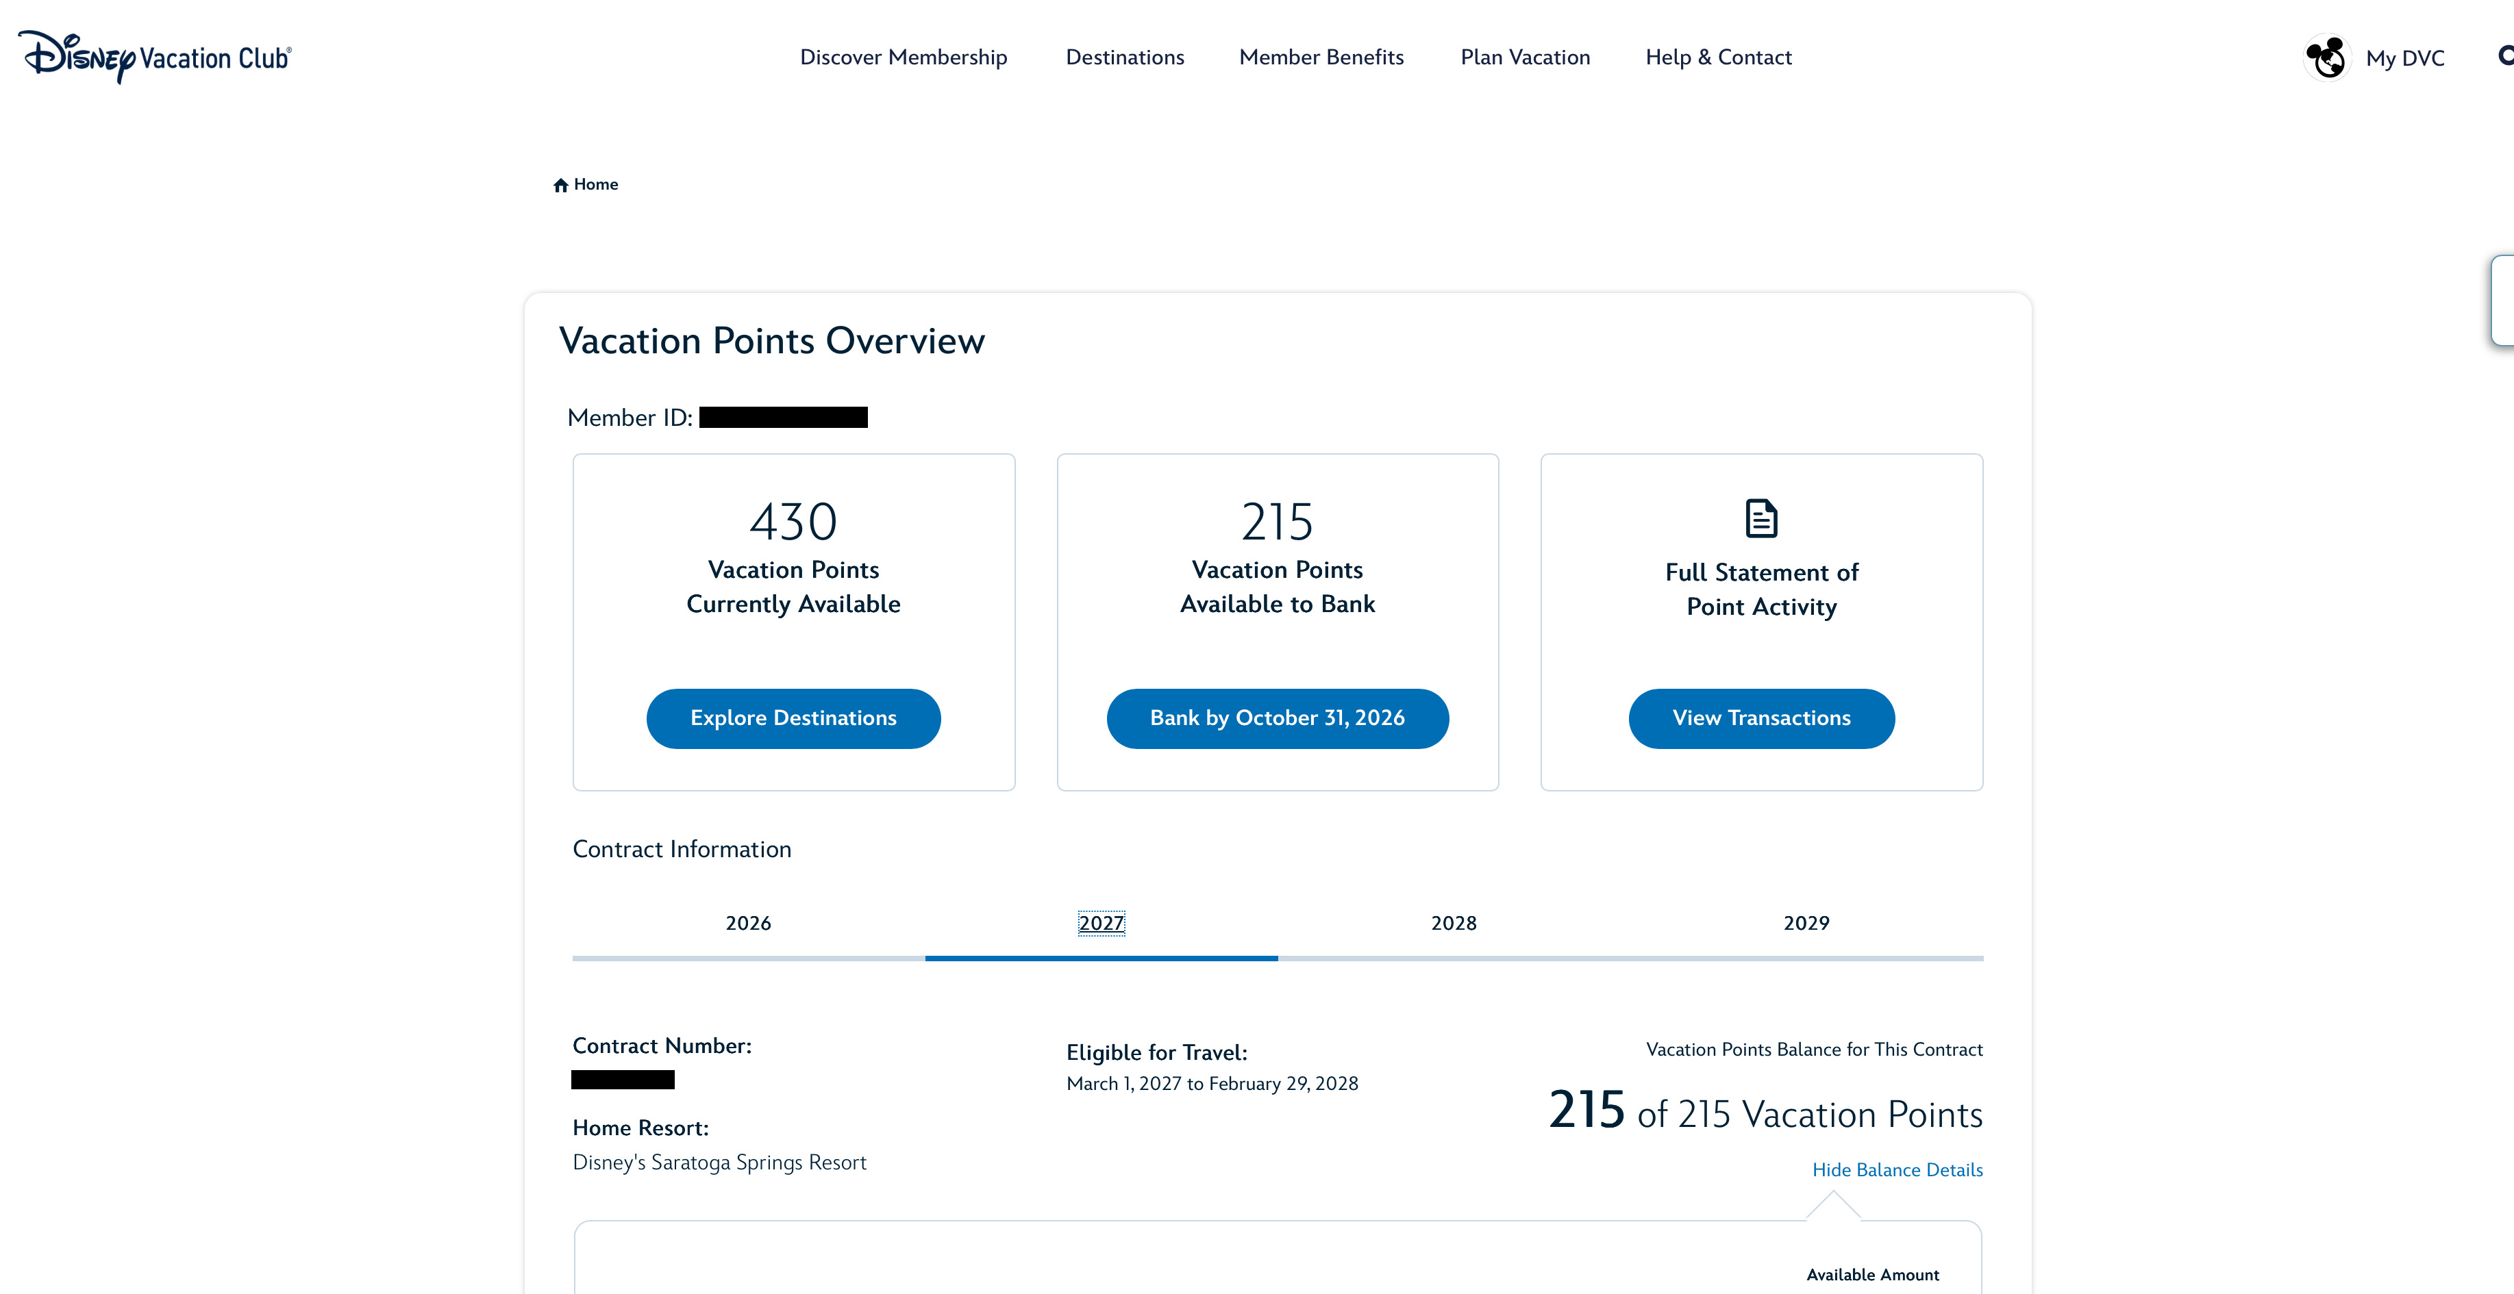The width and height of the screenshot is (2514, 1294).
Task: Click the 215 of 215 Vacation Points balance
Action: point(1765,1112)
